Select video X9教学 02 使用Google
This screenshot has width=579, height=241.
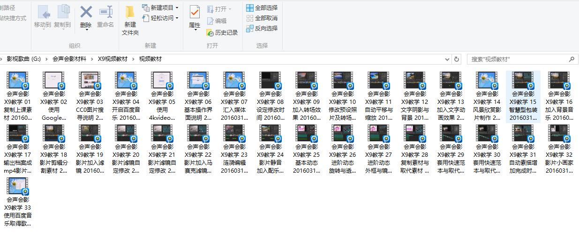54,96
